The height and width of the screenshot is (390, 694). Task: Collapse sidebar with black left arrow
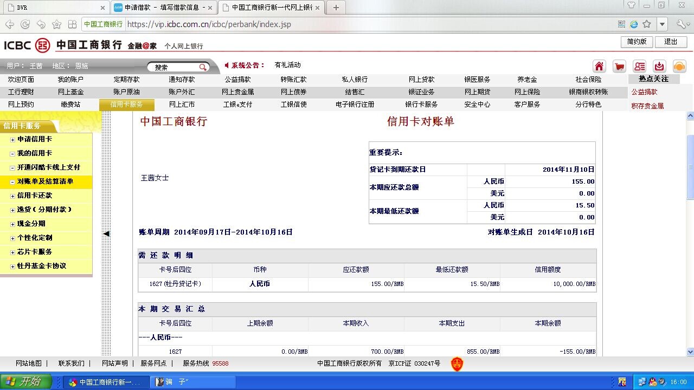[x=106, y=233]
